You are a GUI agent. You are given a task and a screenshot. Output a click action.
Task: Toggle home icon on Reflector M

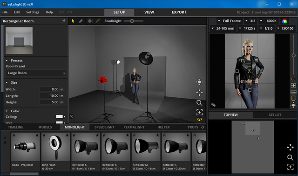tap(134, 135)
